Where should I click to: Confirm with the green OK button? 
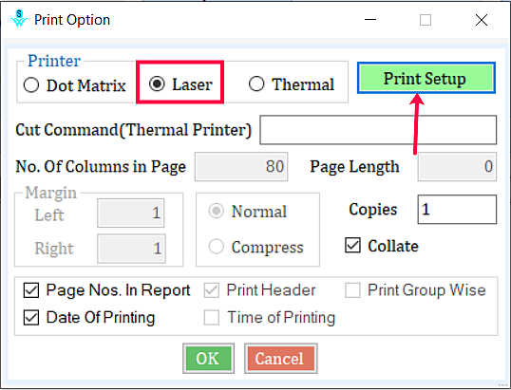208,359
